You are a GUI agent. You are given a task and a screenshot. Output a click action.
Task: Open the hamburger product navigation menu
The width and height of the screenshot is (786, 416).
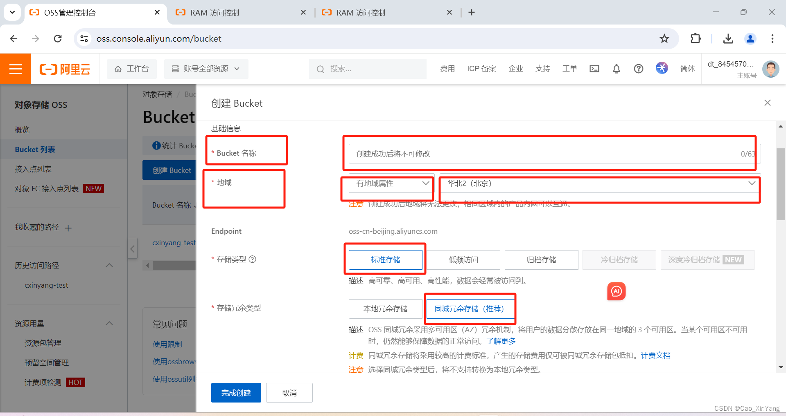15,69
